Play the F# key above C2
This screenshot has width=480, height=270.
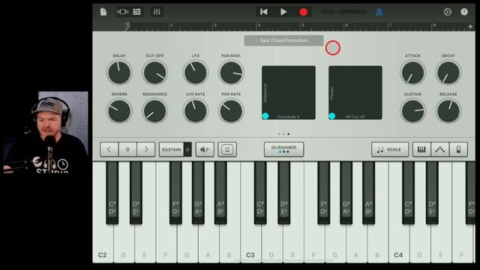[175, 193]
